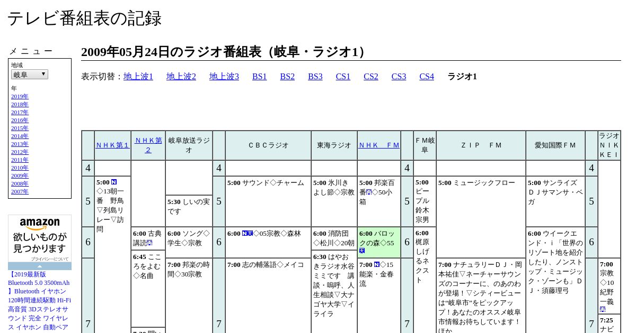636x333 pixels.
Task: Select the current ラジオ1 view label
Action: coord(462,77)
